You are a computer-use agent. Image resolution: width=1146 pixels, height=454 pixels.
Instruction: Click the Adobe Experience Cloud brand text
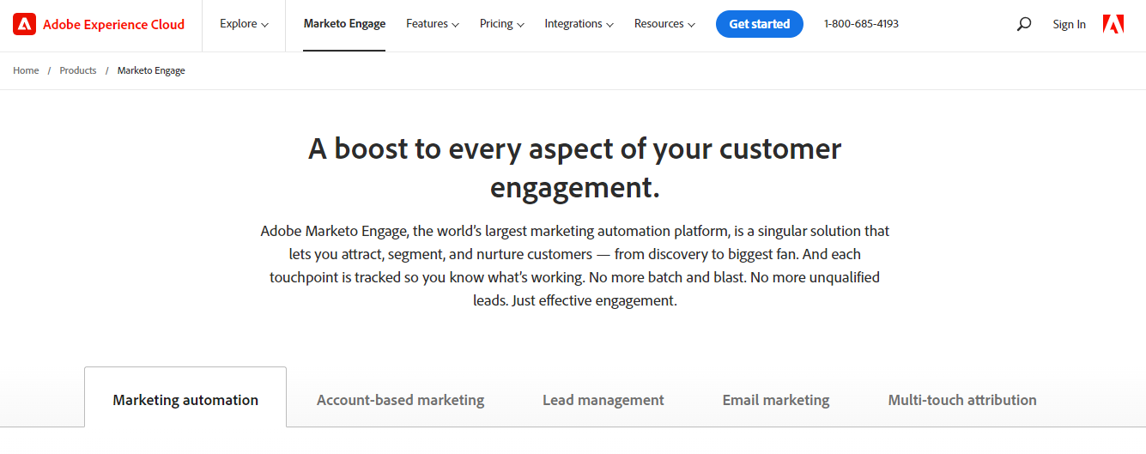tap(113, 24)
